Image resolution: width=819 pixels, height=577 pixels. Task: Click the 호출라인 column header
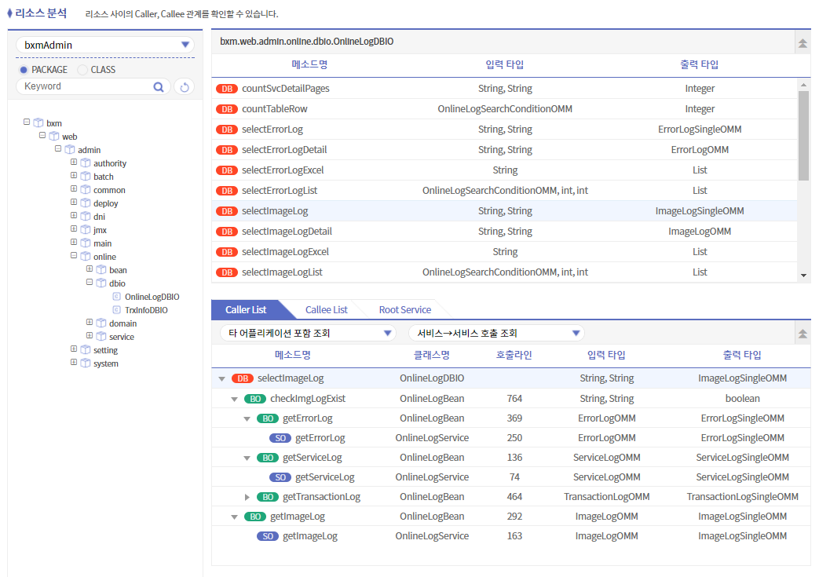514,356
